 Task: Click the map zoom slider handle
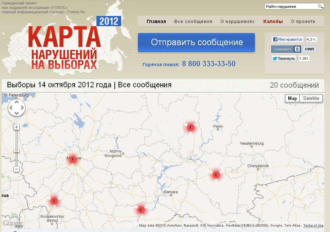coord(16,151)
